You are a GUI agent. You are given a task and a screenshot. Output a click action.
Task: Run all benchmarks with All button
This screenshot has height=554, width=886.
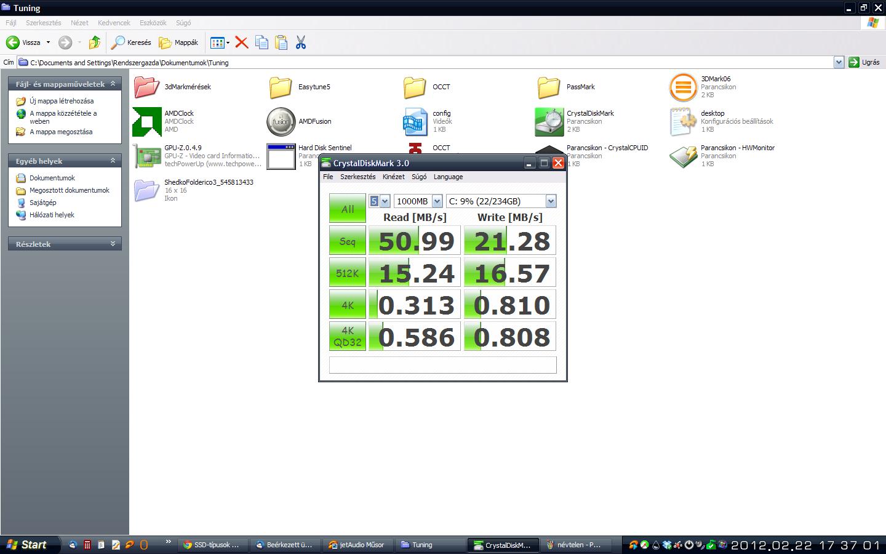point(348,208)
